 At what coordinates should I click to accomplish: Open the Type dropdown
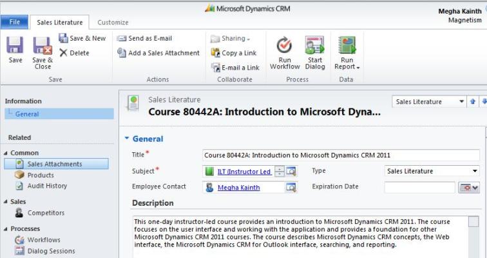click(x=432, y=171)
